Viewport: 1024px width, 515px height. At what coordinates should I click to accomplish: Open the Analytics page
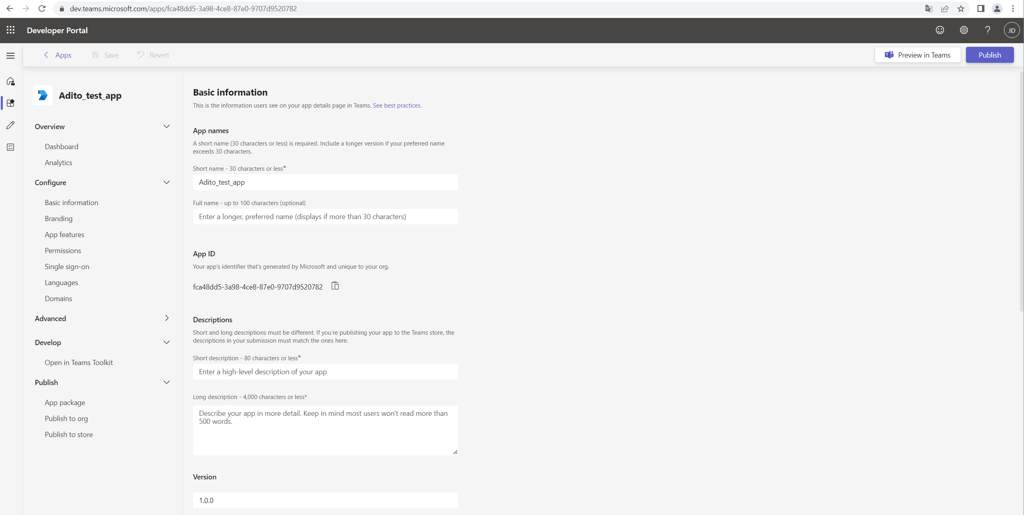tap(58, 162)
